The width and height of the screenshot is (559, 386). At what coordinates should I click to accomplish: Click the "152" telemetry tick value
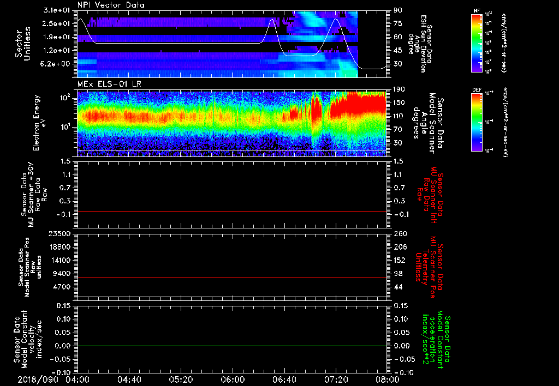399,260
